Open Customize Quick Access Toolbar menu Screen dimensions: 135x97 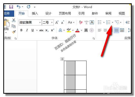pos(35,7)
